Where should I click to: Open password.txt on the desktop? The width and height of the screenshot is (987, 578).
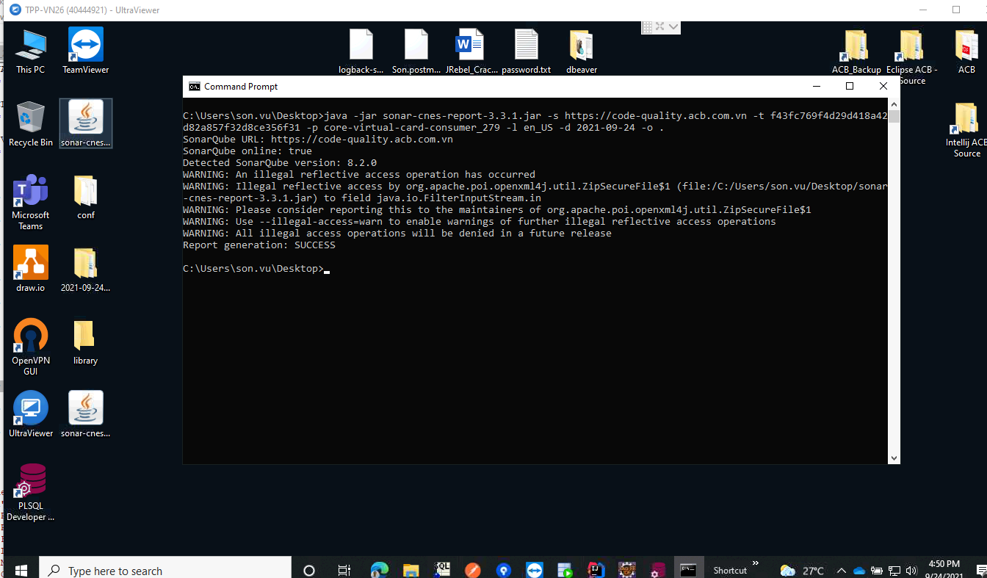[526, 46]
